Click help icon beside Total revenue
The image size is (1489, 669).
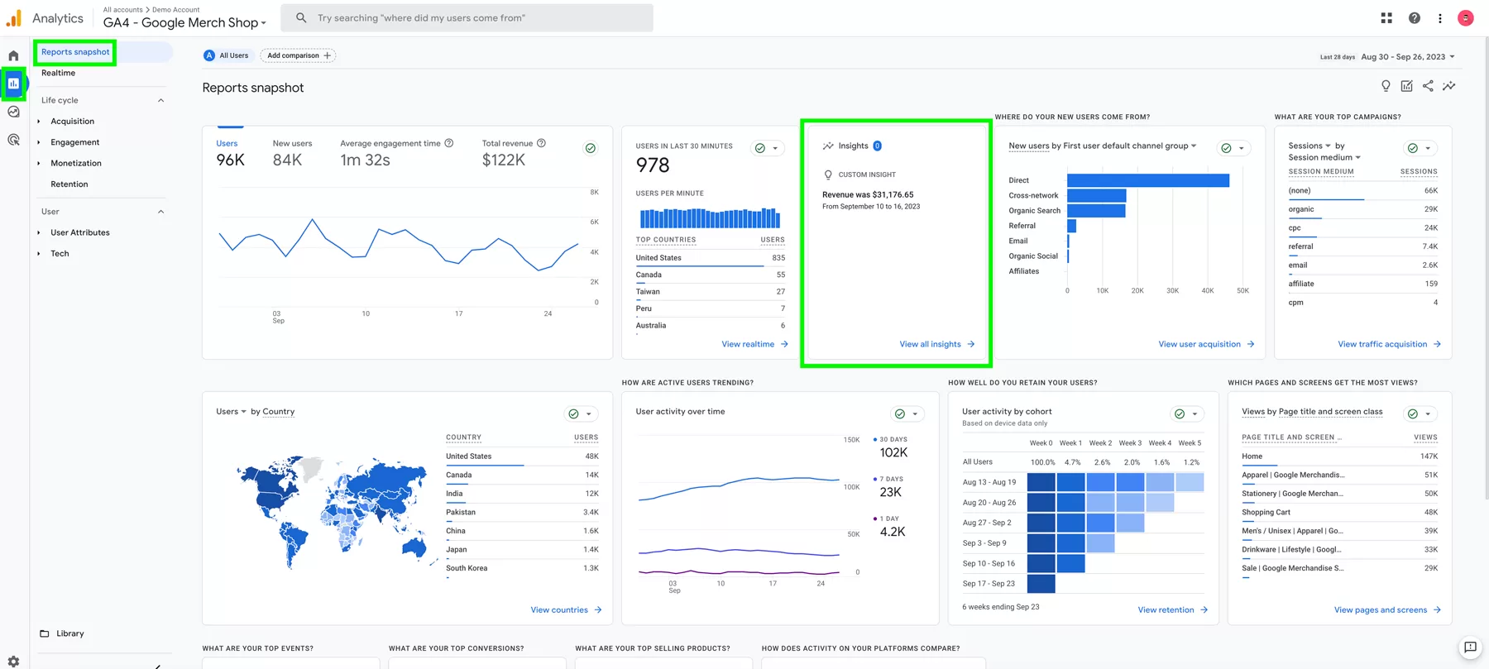[x=541, y=143]
